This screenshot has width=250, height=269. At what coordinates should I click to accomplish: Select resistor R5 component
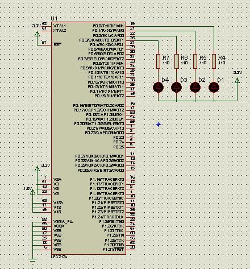tap(195, 61)
